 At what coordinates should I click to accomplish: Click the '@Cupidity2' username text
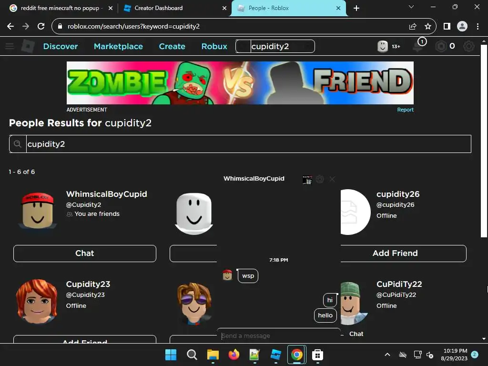coord(83,205)
